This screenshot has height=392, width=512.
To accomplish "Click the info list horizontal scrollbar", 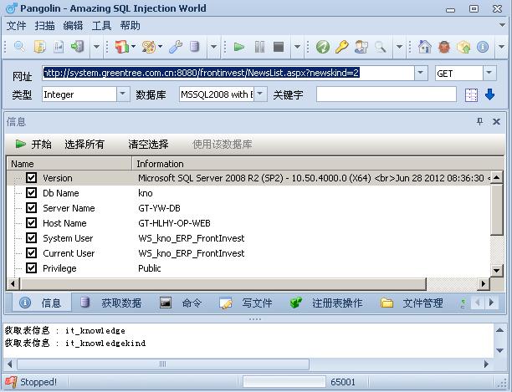I will [223, 283].
